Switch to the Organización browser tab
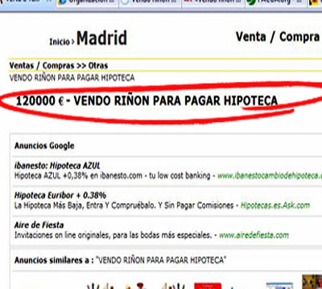 (88, 3)
